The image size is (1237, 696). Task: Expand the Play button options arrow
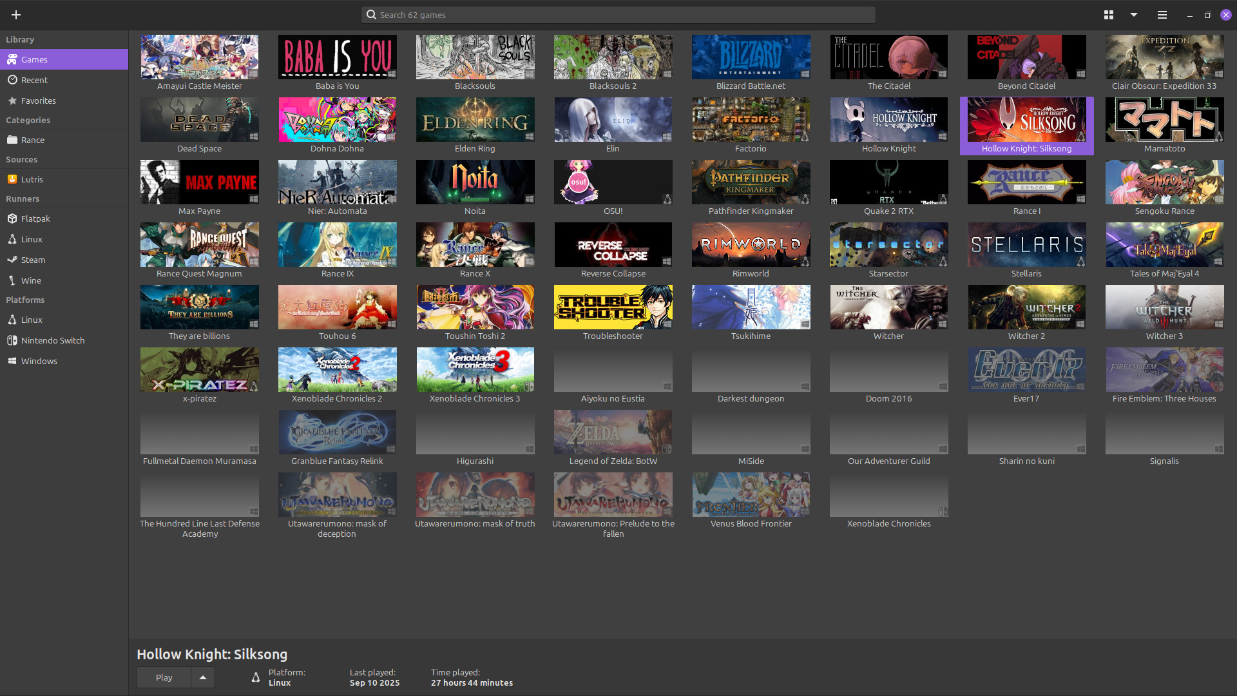coord(203,677)
